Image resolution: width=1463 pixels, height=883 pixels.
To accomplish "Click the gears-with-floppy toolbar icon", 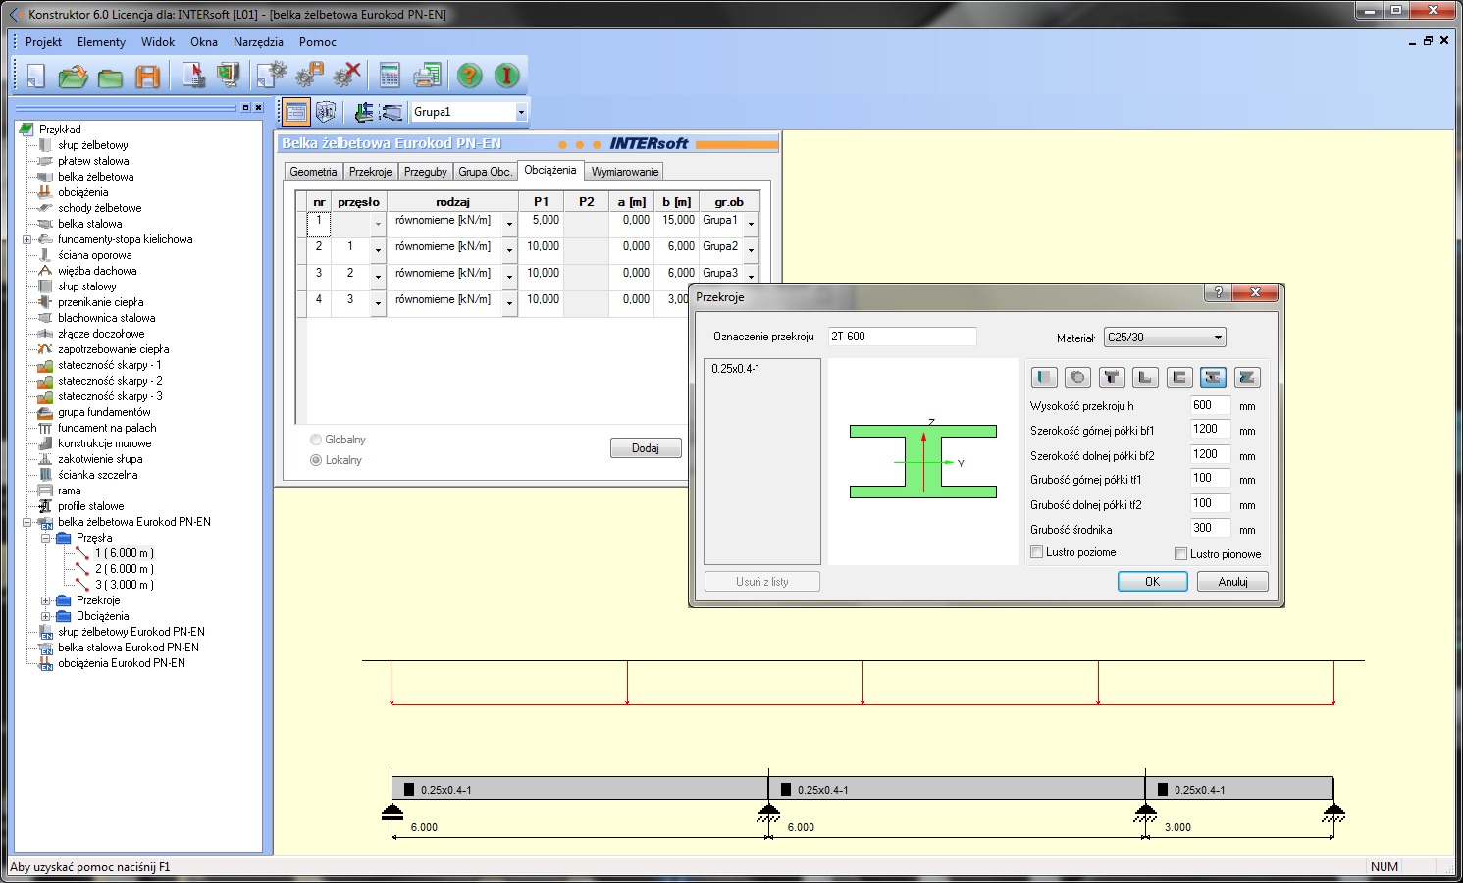I will (x=309, y=76).
